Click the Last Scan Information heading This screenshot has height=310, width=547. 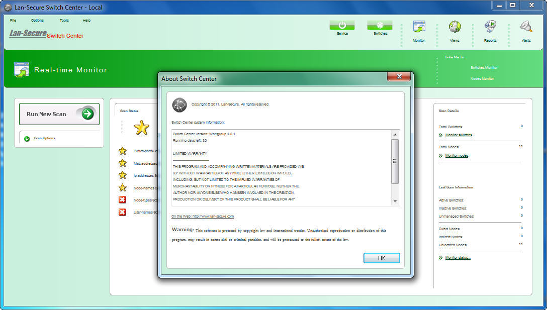[x=456, y=187]
